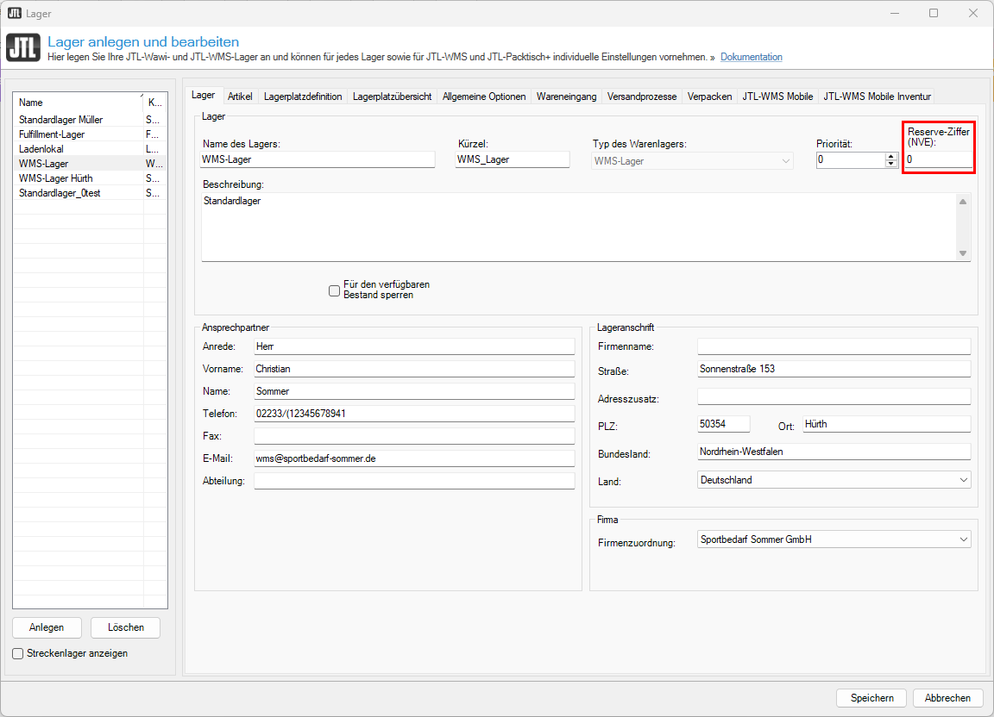Click the small JTL title bar icon

pyautogui.click(x=14, y=13)
